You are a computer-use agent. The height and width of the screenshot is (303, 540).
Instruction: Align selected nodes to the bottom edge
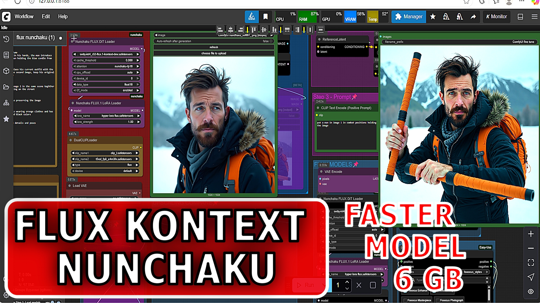coord(274,29)
